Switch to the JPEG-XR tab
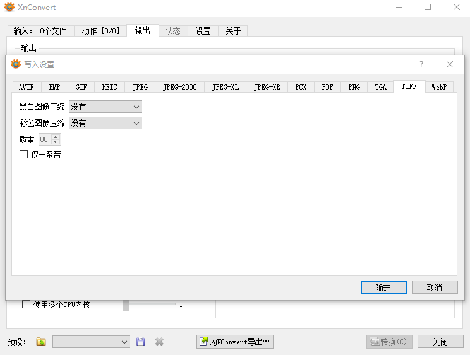Viewport: 470px width, 355px height. point(267,87)
